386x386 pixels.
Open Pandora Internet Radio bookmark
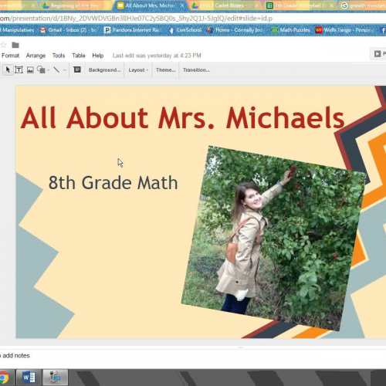coord(133,30)
